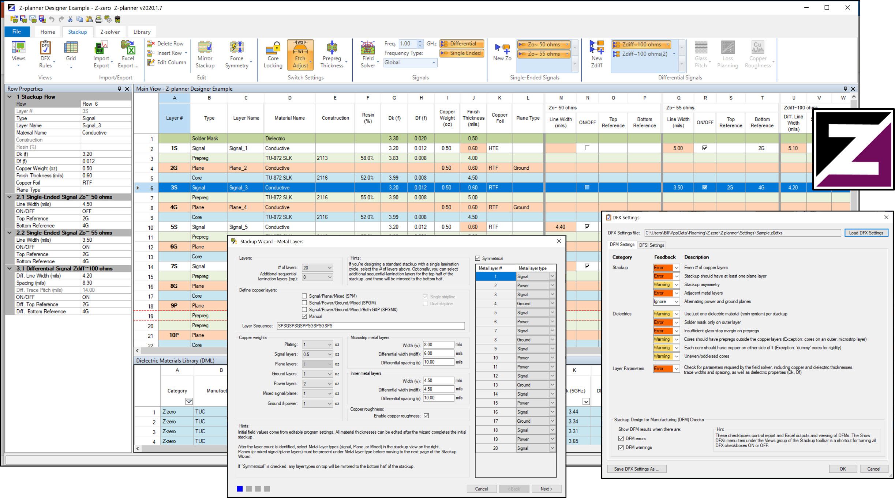Toggle Core Locking
The height and width of the screenshot is (498, 895).
[x=273, y=54]
